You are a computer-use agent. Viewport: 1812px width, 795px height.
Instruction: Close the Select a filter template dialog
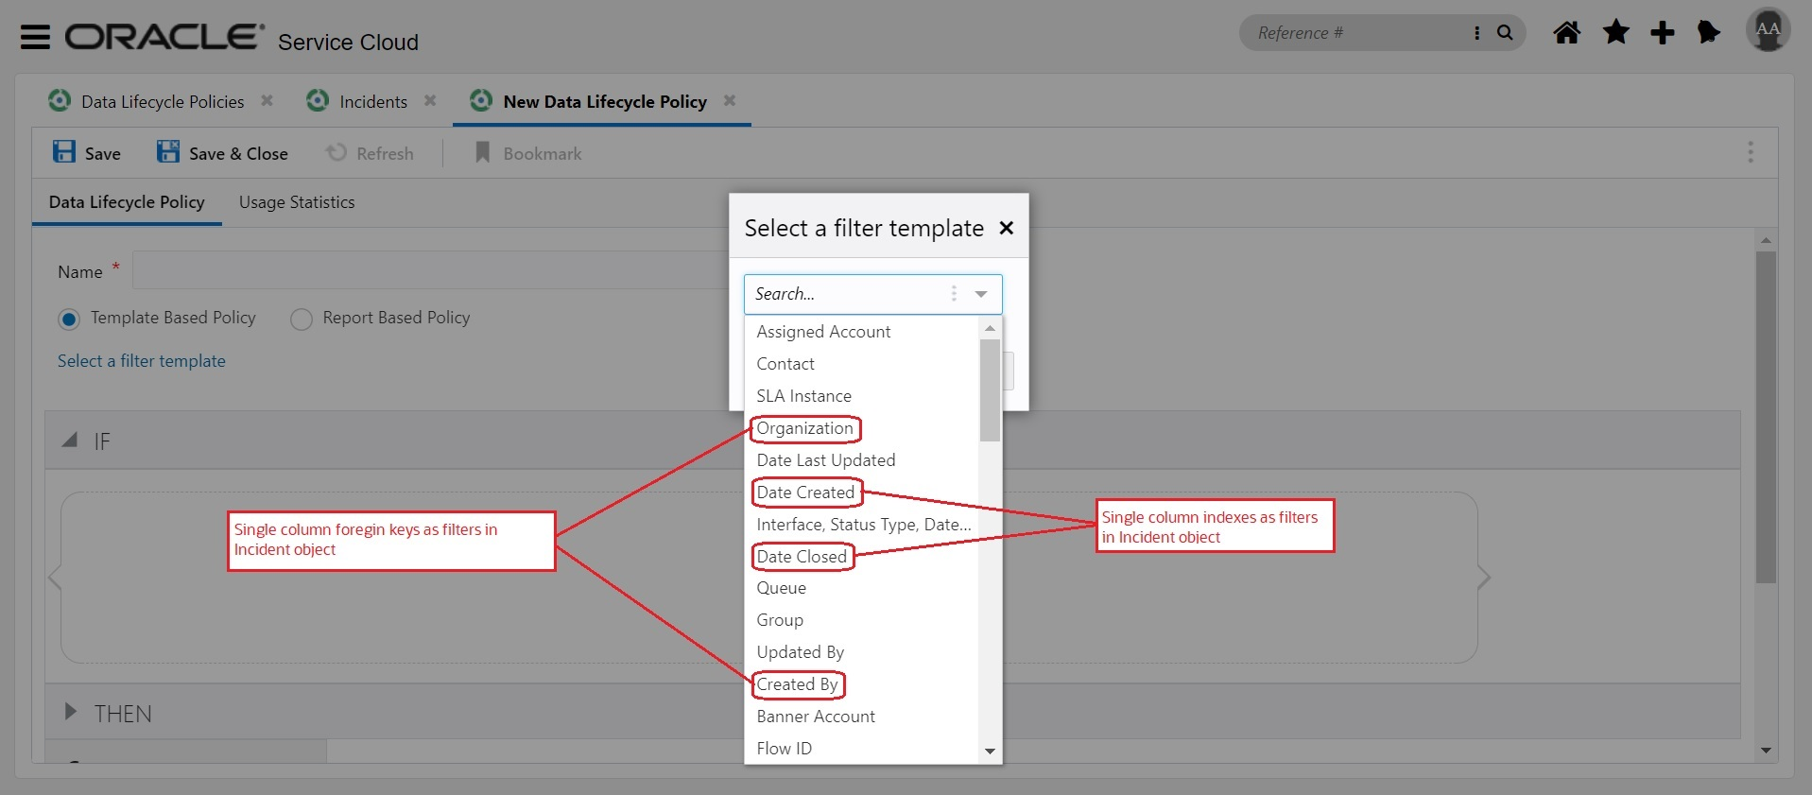[1006, 228]
